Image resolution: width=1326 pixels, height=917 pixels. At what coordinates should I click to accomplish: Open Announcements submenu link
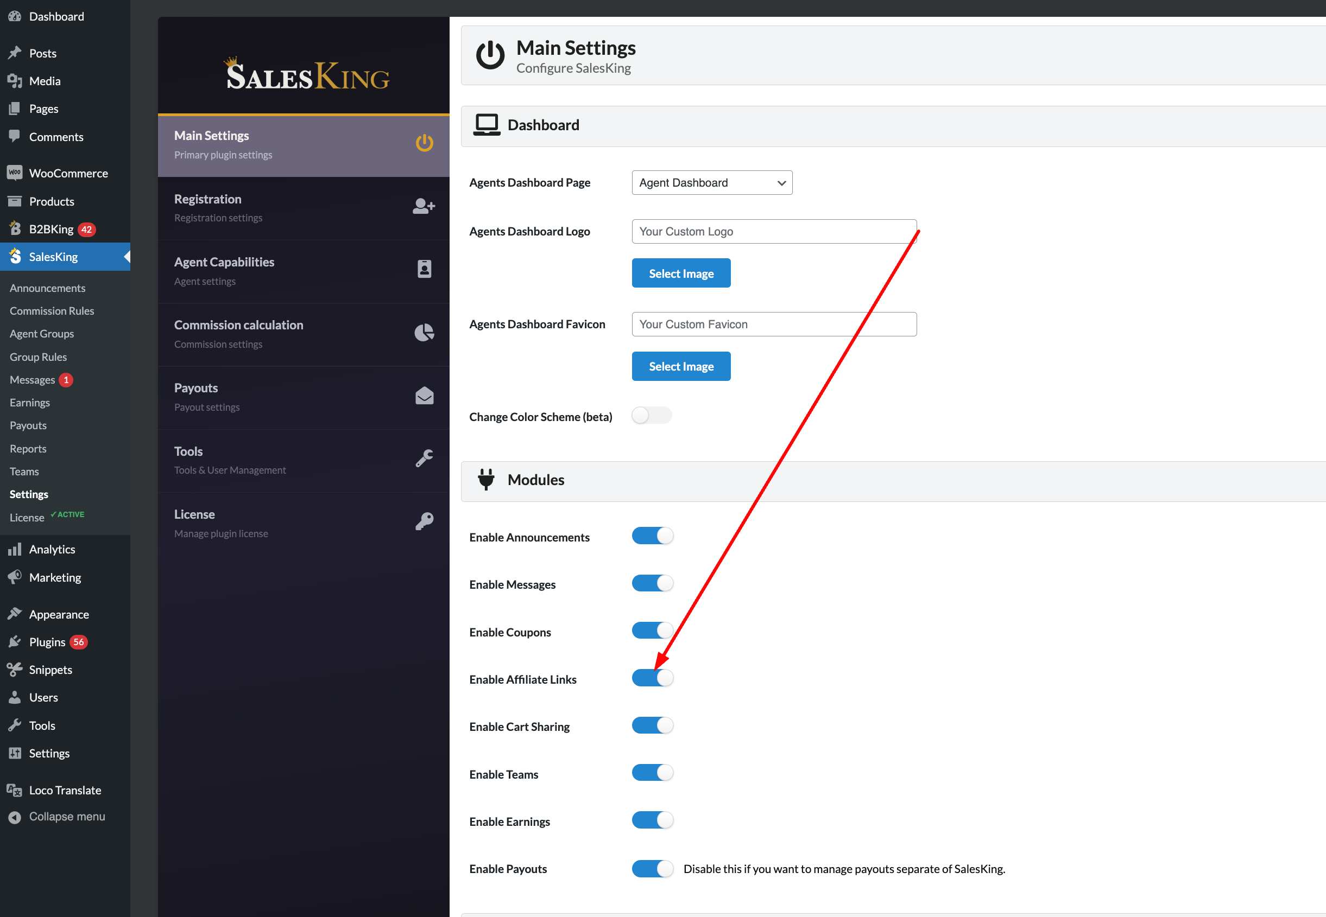pos(48,288)
